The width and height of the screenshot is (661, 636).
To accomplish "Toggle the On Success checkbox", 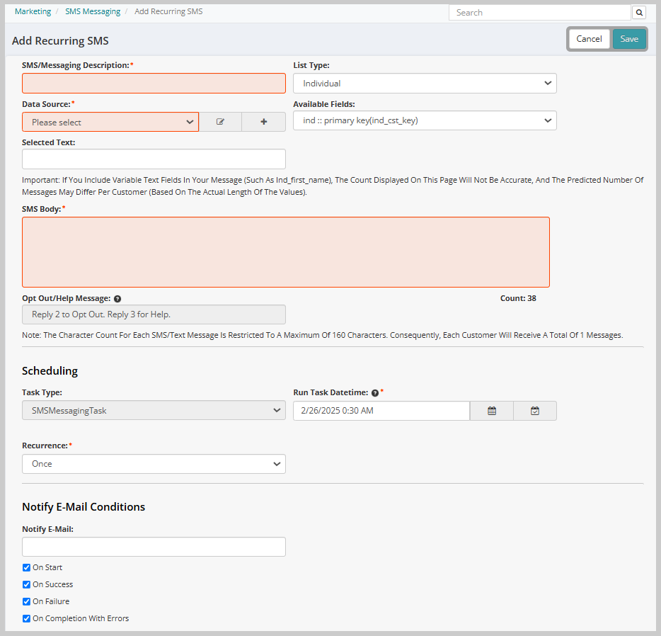I will pos(27,584).
